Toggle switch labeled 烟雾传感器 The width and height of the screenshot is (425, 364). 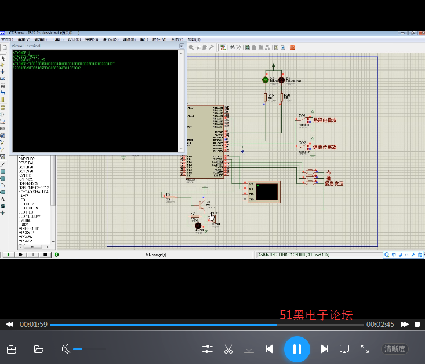pos(306,147)
